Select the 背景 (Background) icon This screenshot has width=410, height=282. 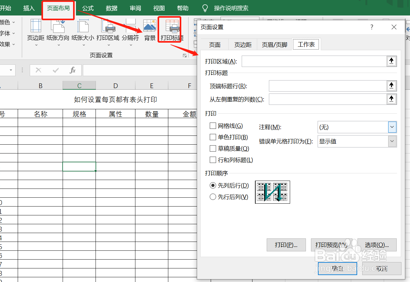pyautogui.click(x=149, y=27)
